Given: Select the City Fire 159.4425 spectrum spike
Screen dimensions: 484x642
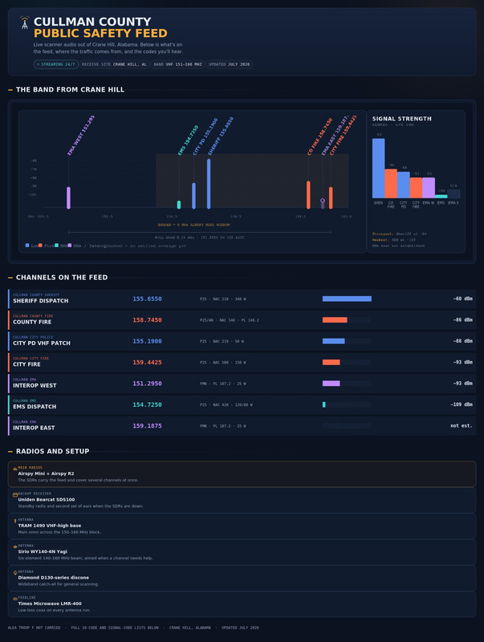Looking at the screenshot, I should click(x=331, y=197).
